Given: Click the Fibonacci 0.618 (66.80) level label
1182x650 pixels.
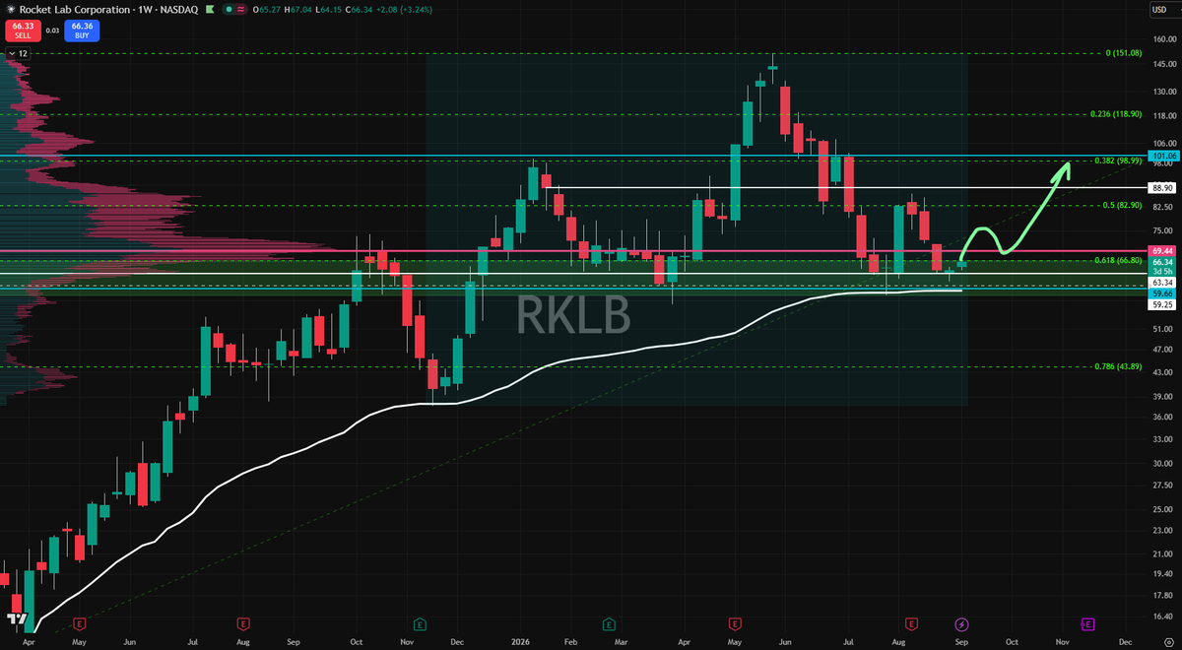Looking at the screenshot, I should pyautogui.click(x=1118, y=260).
